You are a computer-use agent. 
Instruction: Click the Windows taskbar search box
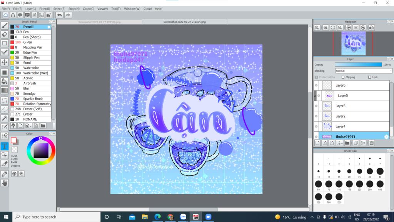coord(57,217)
